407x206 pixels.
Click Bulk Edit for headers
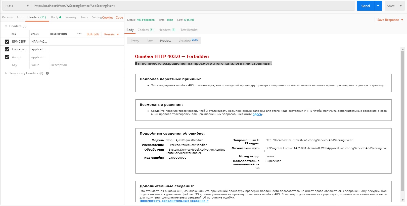[x=93, y=34]
